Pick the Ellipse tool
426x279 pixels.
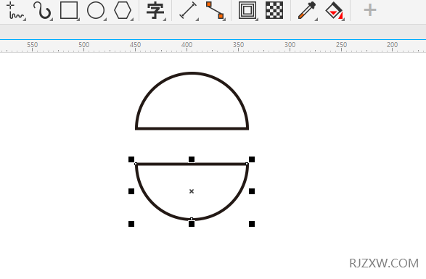click(96, 10)
